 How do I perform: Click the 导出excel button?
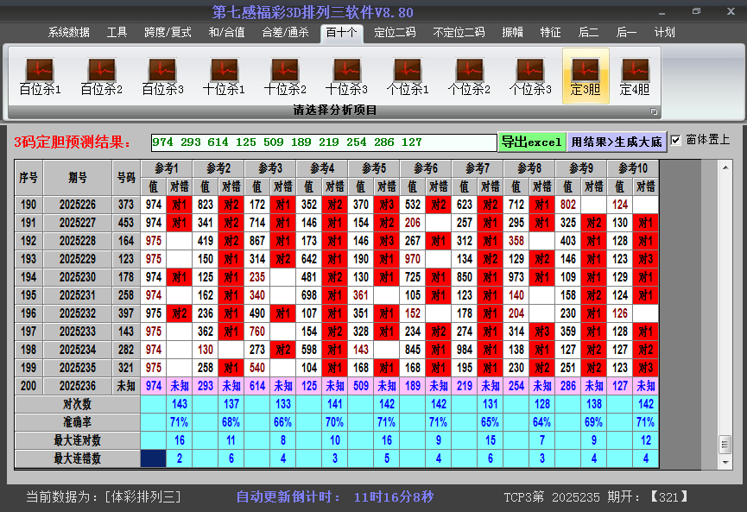pos(531,142)
